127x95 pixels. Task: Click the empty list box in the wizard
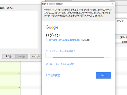pyautogui.click(x=19, y=30)
